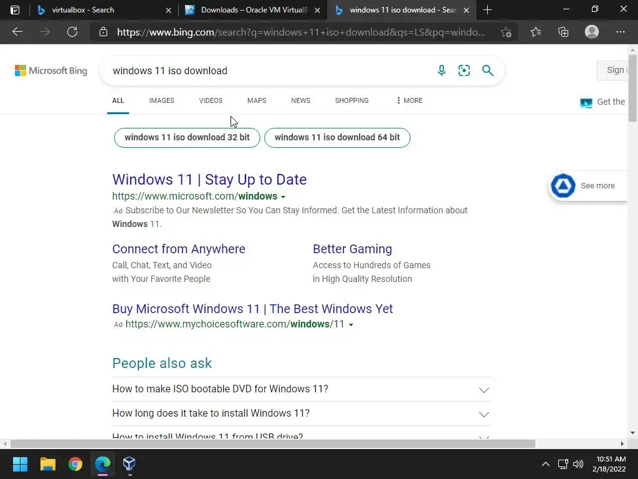Open File Explorer from taskbar
This screenshot has width=638, height=479.
(47, 464)
